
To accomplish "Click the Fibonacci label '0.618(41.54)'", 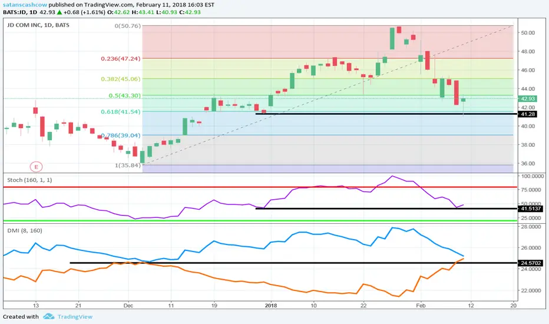I will point(120,111).
